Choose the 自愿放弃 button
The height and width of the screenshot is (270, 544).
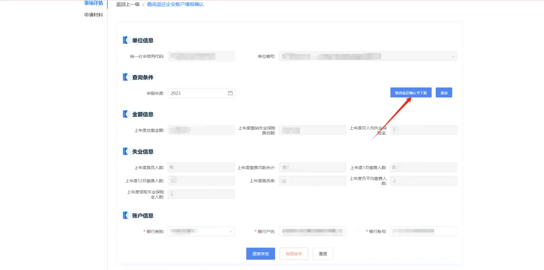coord(294,254)
